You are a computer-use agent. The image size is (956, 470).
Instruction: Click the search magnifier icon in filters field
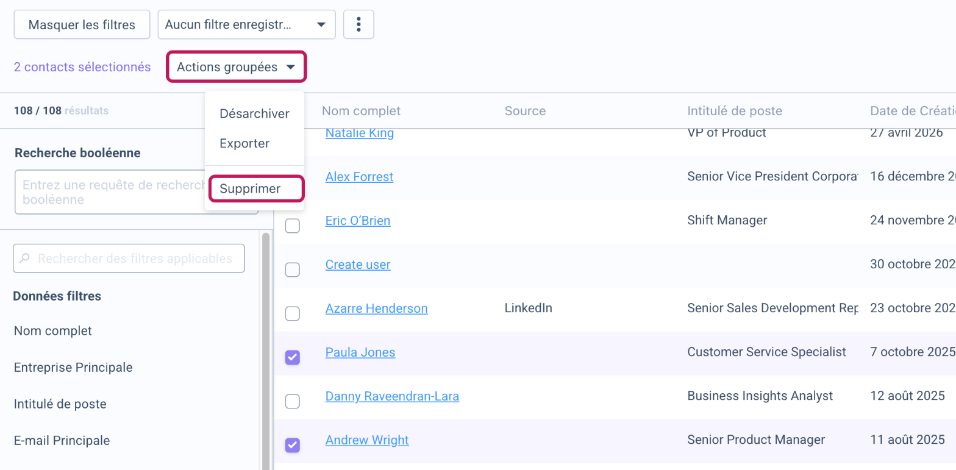25,258
